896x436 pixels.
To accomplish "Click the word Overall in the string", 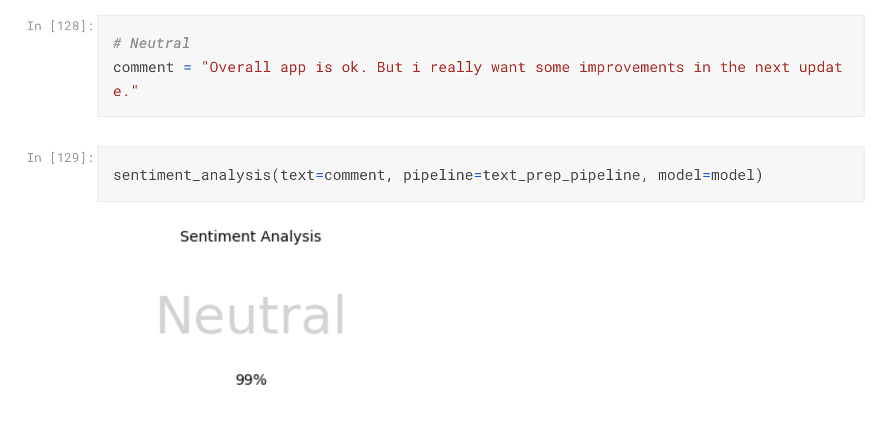I will 240,67.
